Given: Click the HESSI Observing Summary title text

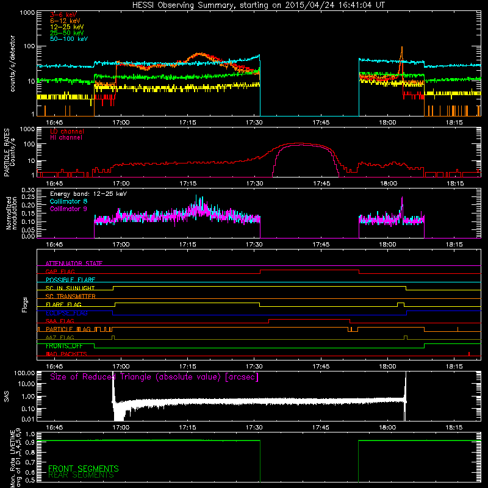Looking at the screenshot, I should [x=259, y=5].
